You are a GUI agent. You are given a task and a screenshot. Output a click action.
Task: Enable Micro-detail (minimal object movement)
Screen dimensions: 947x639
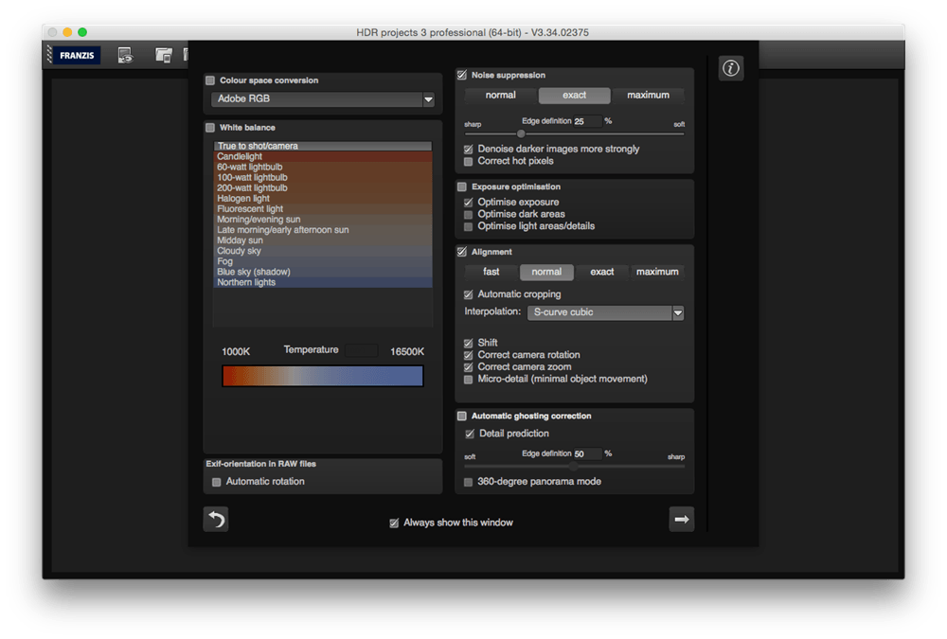tap(468, 380)
